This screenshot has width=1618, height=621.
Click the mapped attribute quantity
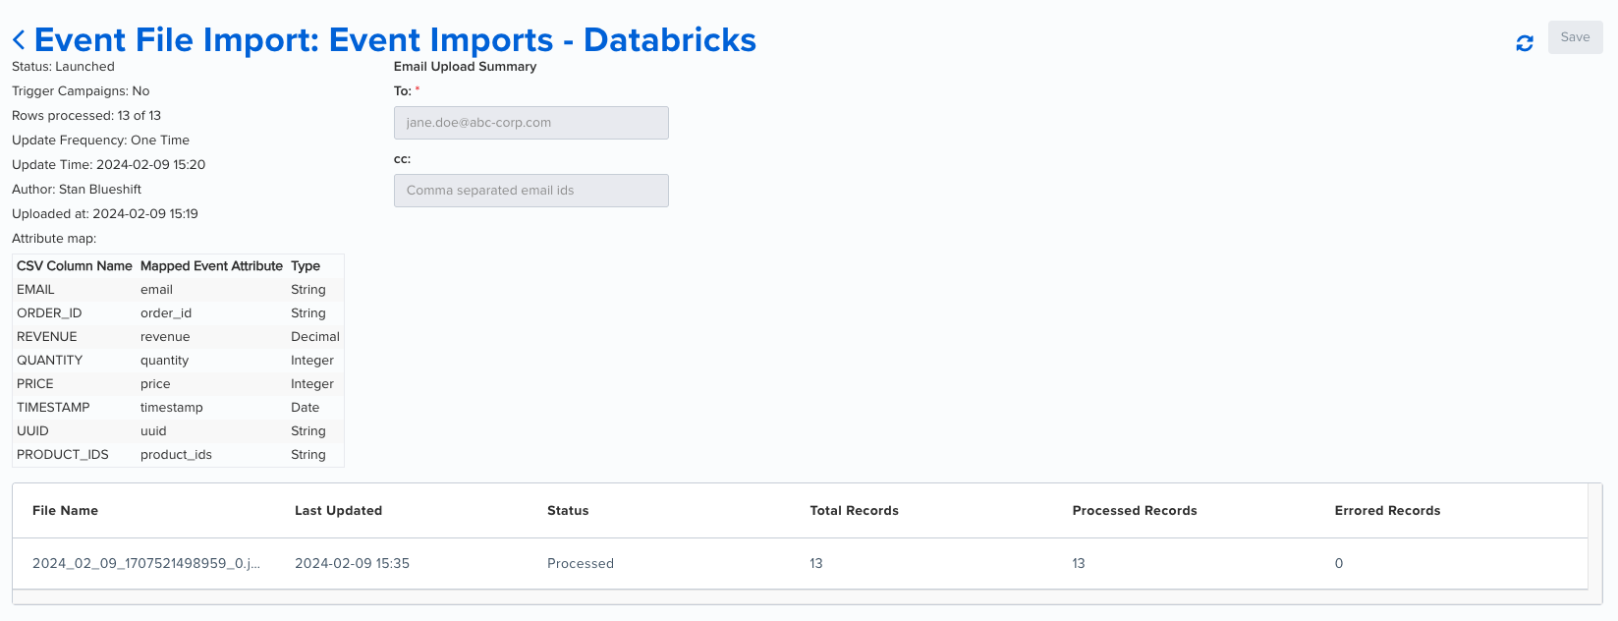pyautogui.click(x=164, y=361)
